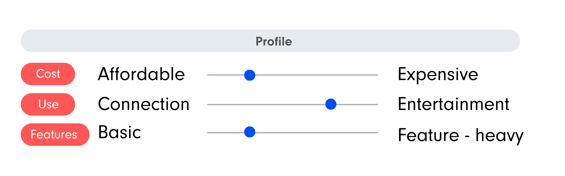Set Use slider to far Connection end
Viewport: 565px width, 176px height.
click(208, 104)
